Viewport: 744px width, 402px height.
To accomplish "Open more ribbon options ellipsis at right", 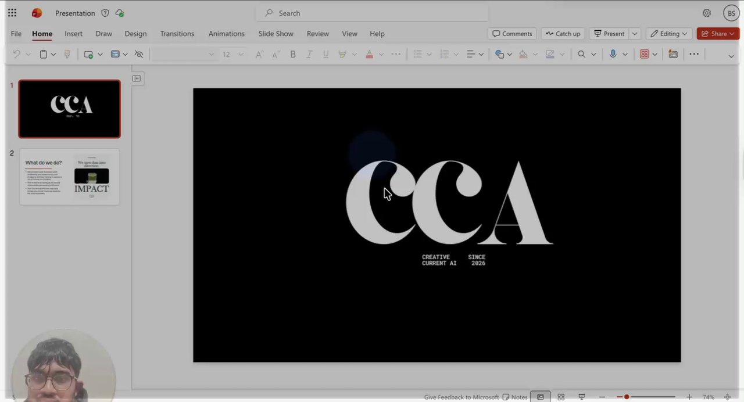I will [x=694, y=54].
